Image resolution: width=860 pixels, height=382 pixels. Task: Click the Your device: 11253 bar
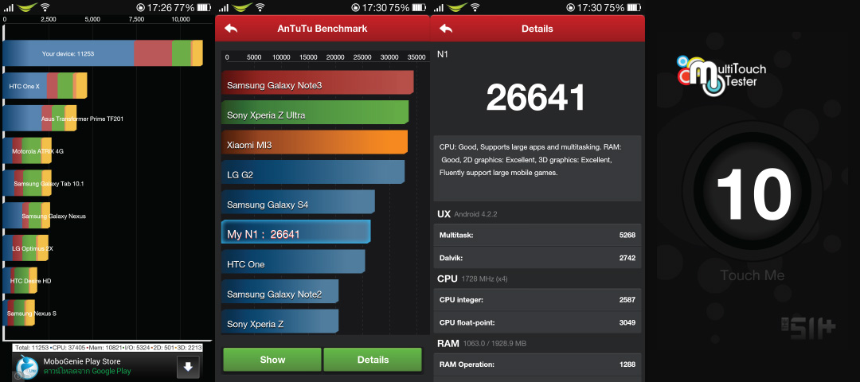coord(103,53)
